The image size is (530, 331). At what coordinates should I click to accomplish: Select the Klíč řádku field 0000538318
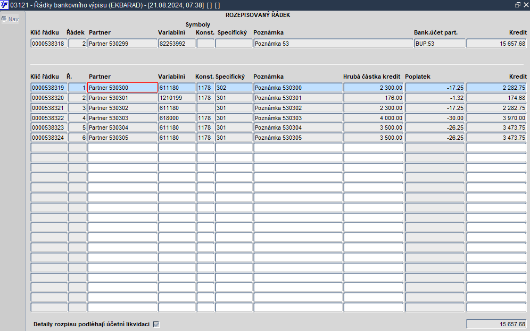tap(49, 44)
